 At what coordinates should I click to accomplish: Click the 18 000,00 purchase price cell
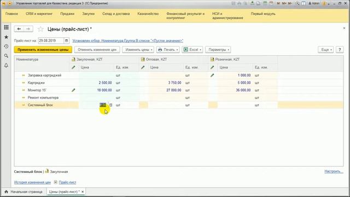(x=96, y=90)
